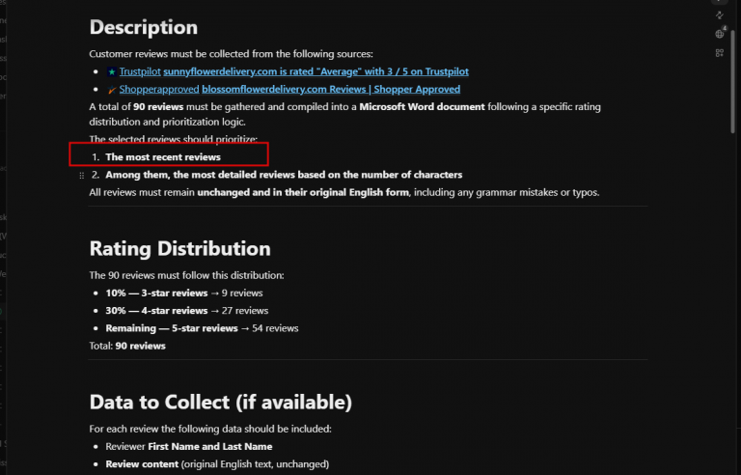Screen dimensions: 741x475
Task: Click the Review content bullet
Action: point(217,464)
